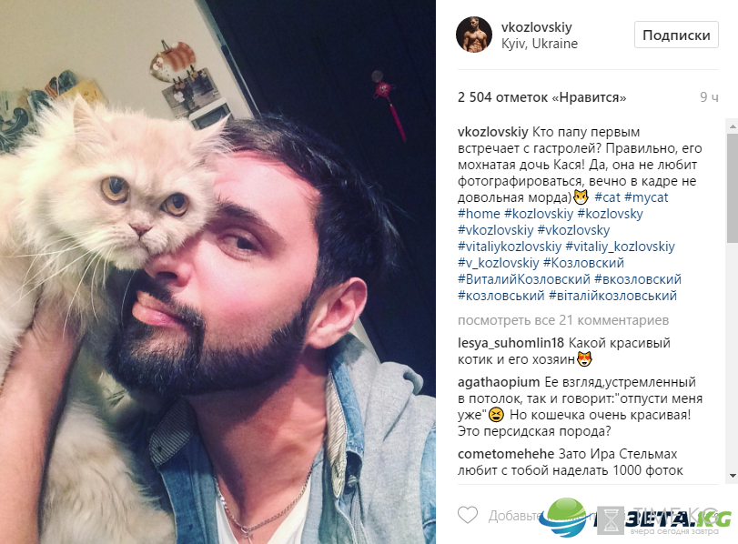The image size is (738, 544).
Task: Click scrollbar down arrow in comments
Action: click(733, 476)
